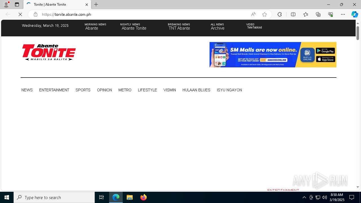361x203 pixels.
Task: Open File Explorer on the taskbar
Action: click(130, 197)
